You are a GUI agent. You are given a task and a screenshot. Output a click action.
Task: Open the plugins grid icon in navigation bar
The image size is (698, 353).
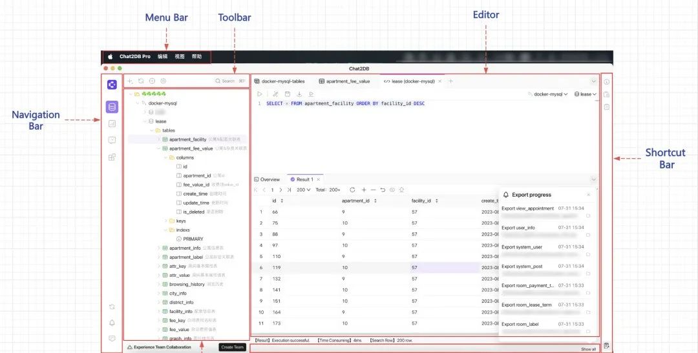[x=112, y=157]
